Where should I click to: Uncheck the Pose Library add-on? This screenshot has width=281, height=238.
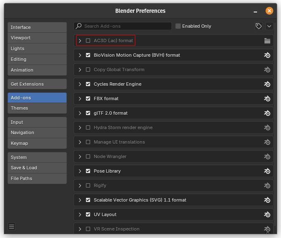pyautogui.click(x=88, y=171)
